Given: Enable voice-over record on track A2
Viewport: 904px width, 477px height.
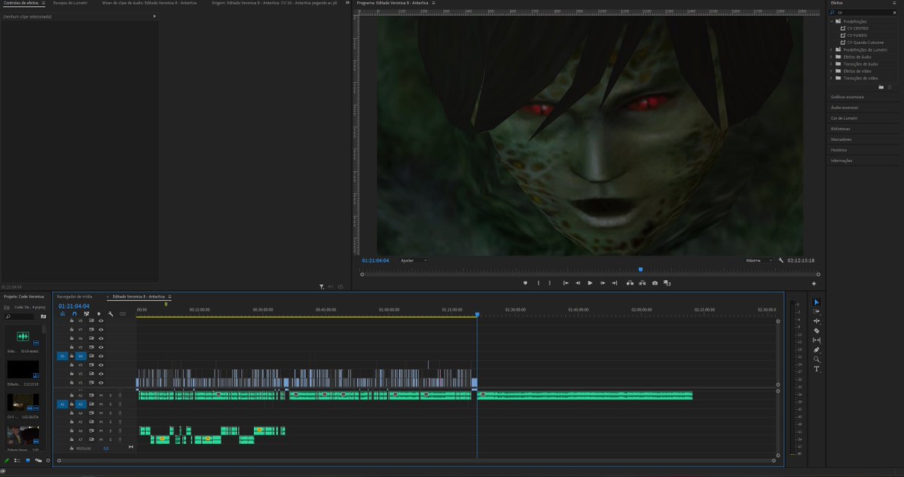Looking at the screenshot, I should pos(120,396).
